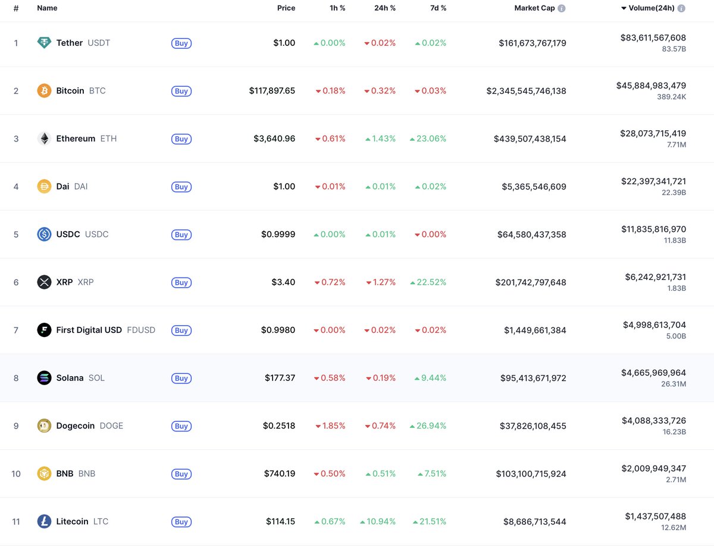Open the Market Cap info icon
The height and width of the screenshot is (548, 714).
click(x=562, y=8)
